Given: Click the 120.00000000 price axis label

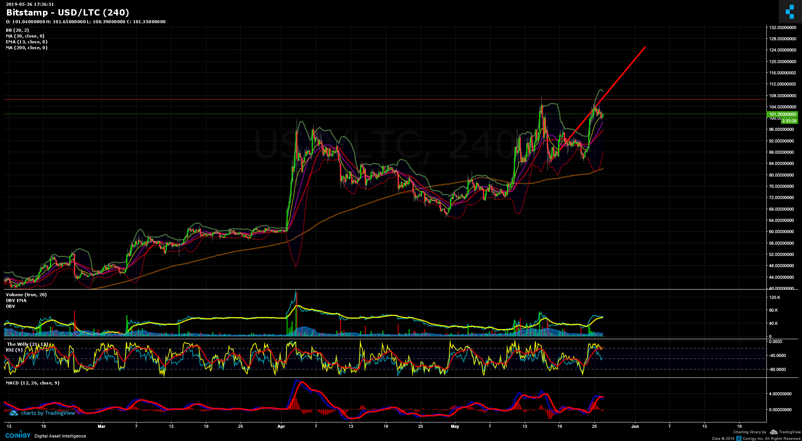Looking at the screenshot, I should coord(783,62).
